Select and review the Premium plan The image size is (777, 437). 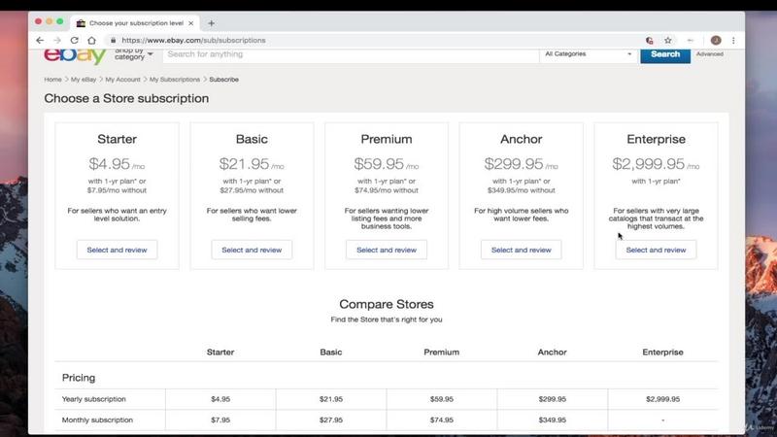point(387,250)
